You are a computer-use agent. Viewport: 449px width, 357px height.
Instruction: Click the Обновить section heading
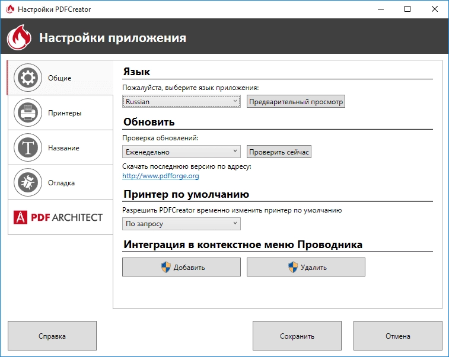pyautogui.click(x=149, y=122)
